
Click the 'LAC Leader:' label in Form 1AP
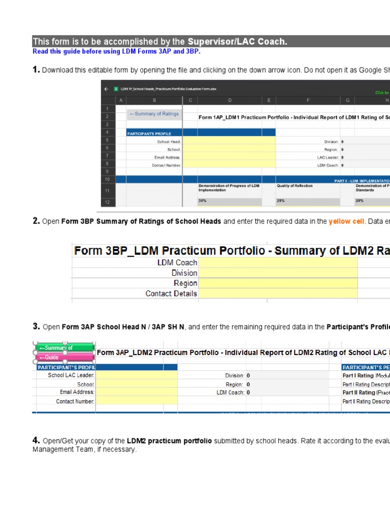tap(328, 157)
